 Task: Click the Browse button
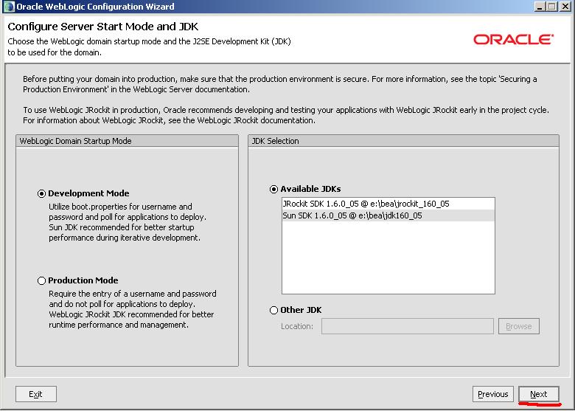(x=518, y=326)
